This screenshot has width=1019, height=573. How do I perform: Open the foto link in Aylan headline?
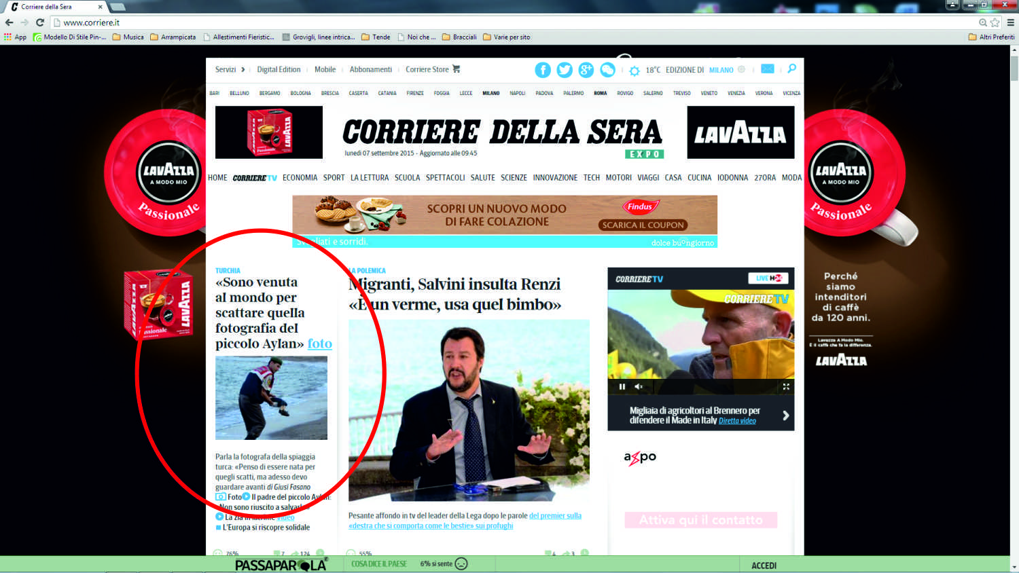320,344
